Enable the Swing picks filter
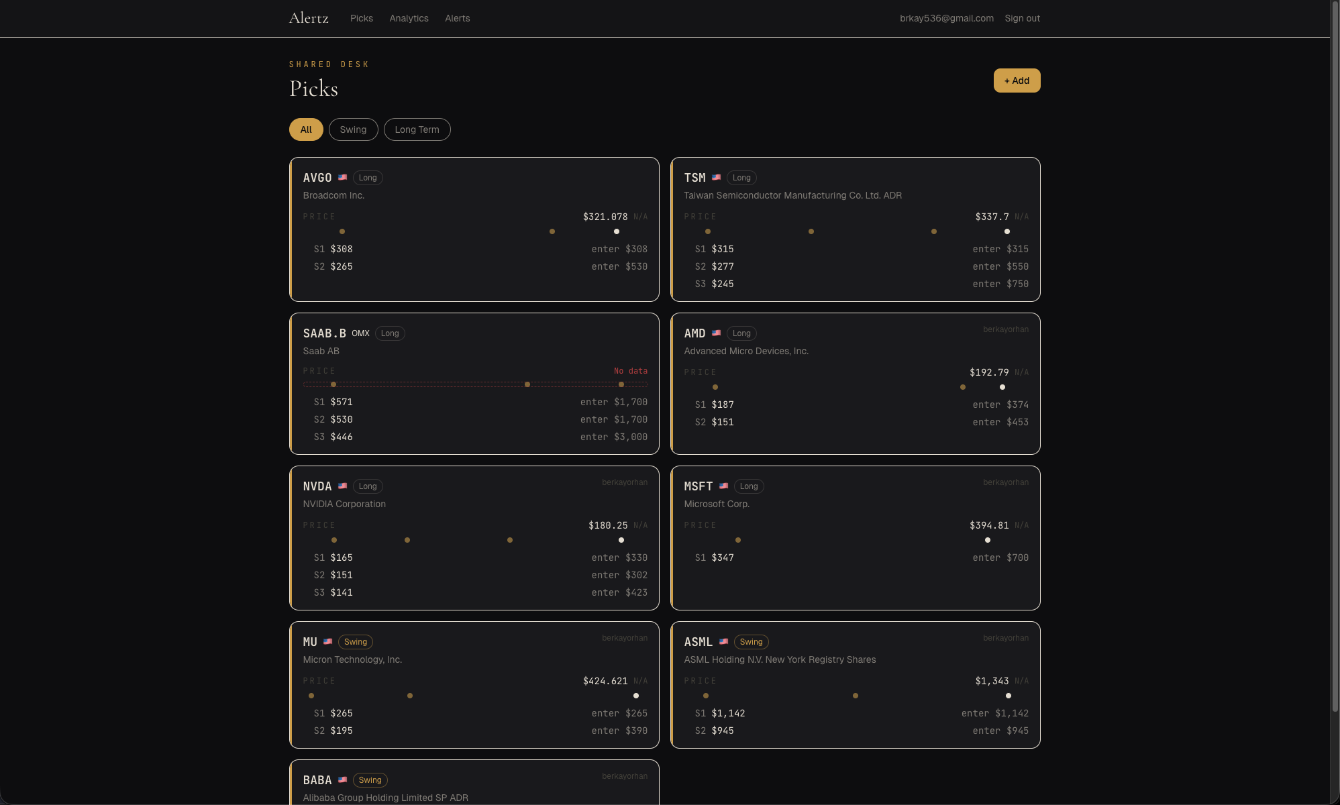Viewport: 1340px width, 805px height. (353, 129)
